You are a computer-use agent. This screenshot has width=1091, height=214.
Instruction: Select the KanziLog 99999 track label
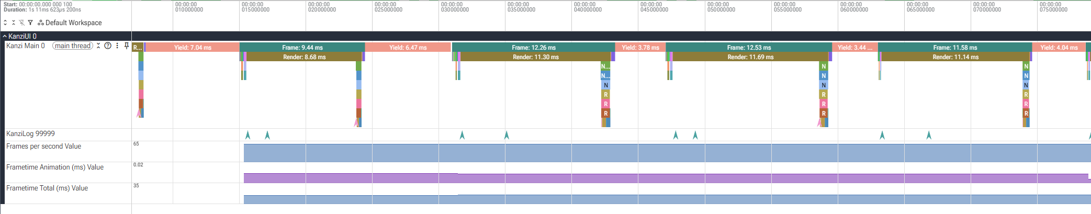point(30,133)
